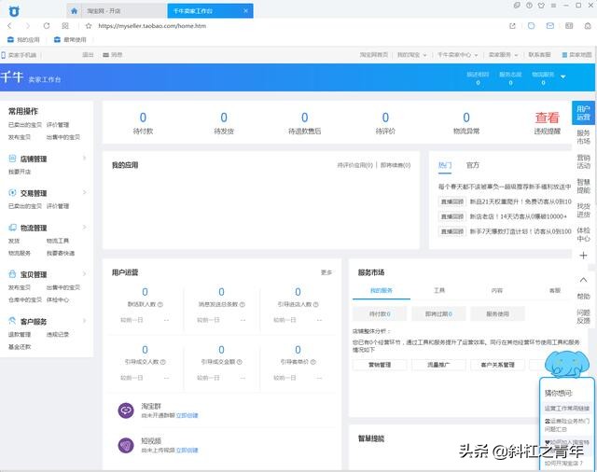Click the 店铺管理 shop icon
The height and width of the screenshot is (472, 597).
tap(12, 159)
